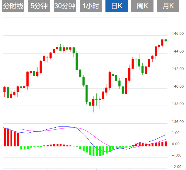
Task: Click the 138.00 price axis label
Action: tap(178, 104)
